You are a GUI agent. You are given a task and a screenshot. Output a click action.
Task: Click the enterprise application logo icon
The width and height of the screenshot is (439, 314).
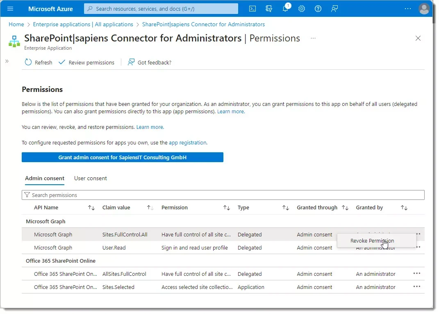click(x=14, y=41)
